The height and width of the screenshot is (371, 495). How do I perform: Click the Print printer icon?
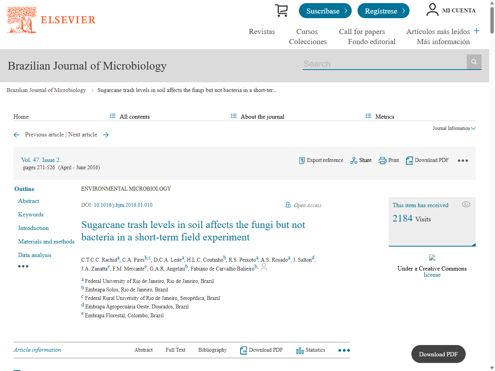point(382,160)
